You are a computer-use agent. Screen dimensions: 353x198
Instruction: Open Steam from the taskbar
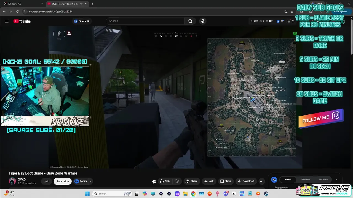[266, 194]
